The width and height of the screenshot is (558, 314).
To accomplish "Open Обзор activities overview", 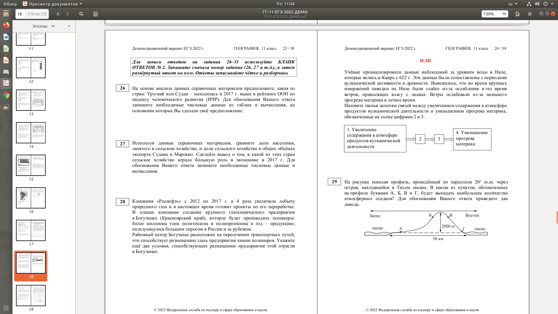I will coord(10,4).
